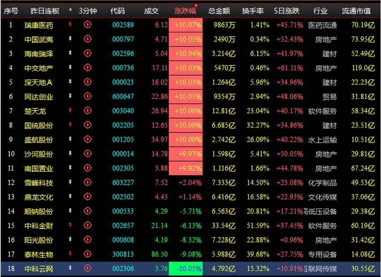381x277 pixels.
Task: Click the red marker icon beside 瑞康医药
Action: point(70,24)
